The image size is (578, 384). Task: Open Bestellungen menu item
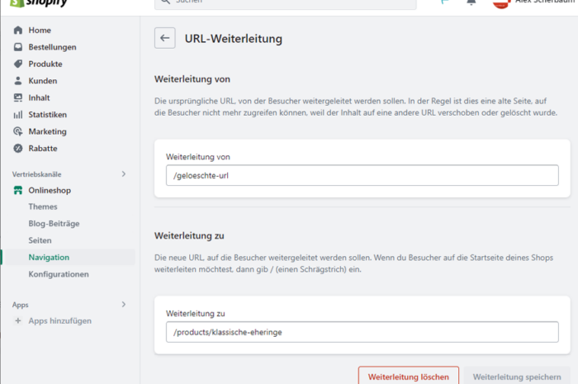pyautogui.click(x=52, y=47)
